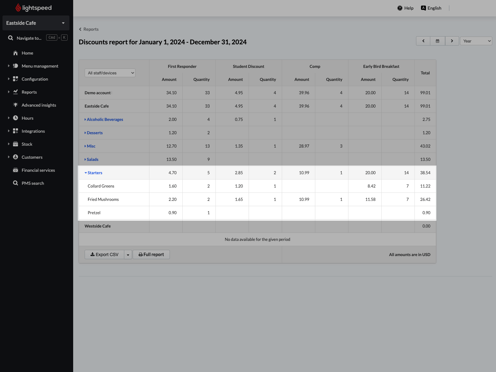496x372 pixels.
Task: Click the PMS search magnifier icon
Action: [x=15, y=183]
